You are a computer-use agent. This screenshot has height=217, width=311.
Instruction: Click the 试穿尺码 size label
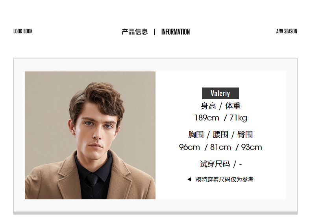pyautogui.click(x=215, y=164)
